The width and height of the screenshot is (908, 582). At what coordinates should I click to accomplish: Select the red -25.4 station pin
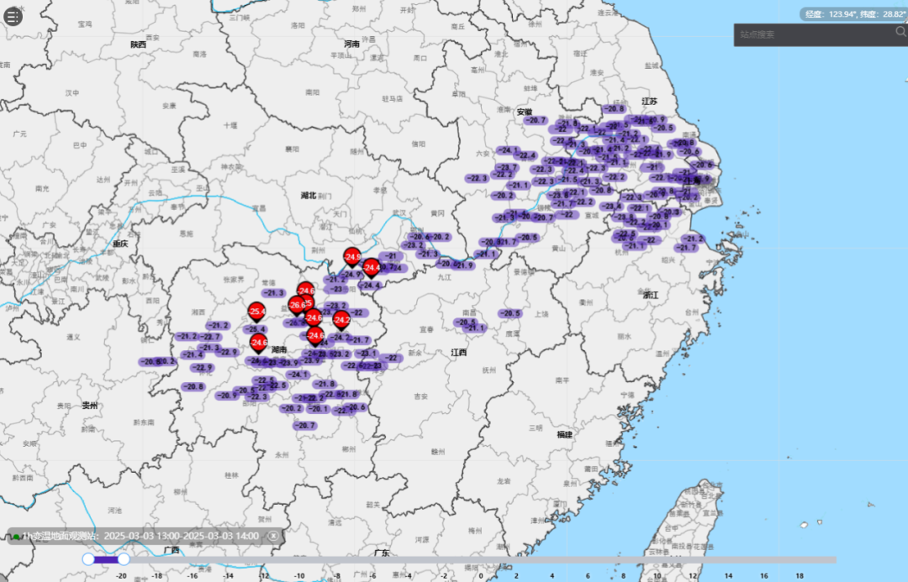click(256, 312)
